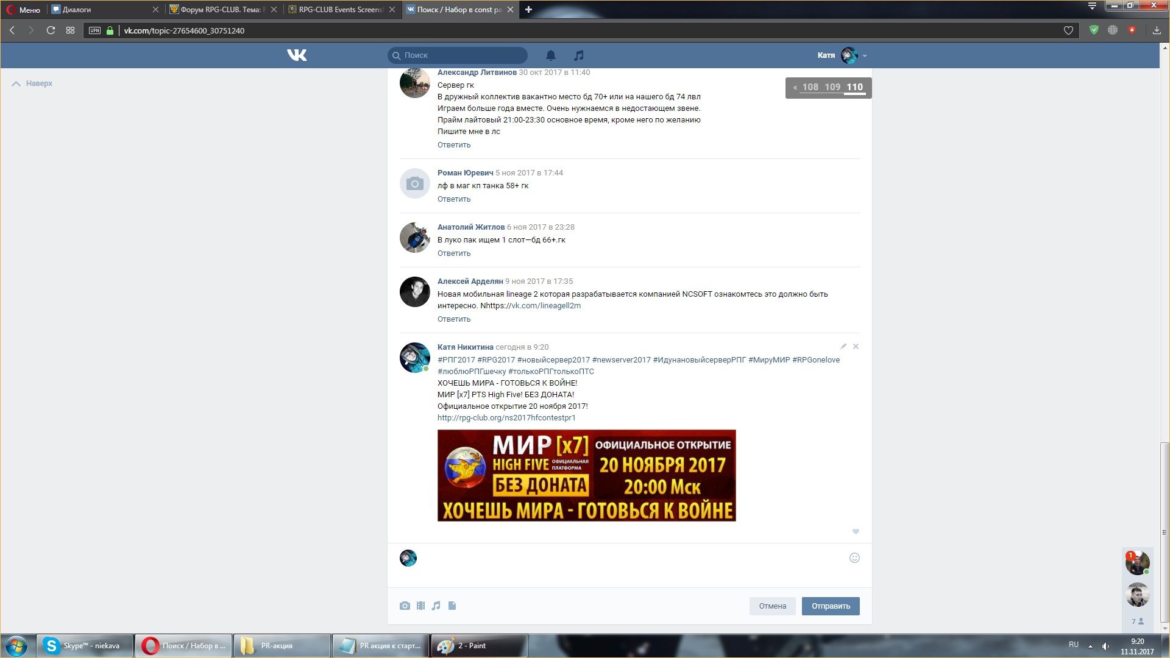Screen dimensions: 1170x658
Task: Attach a photo with camera icon
Action: [405, 606]
